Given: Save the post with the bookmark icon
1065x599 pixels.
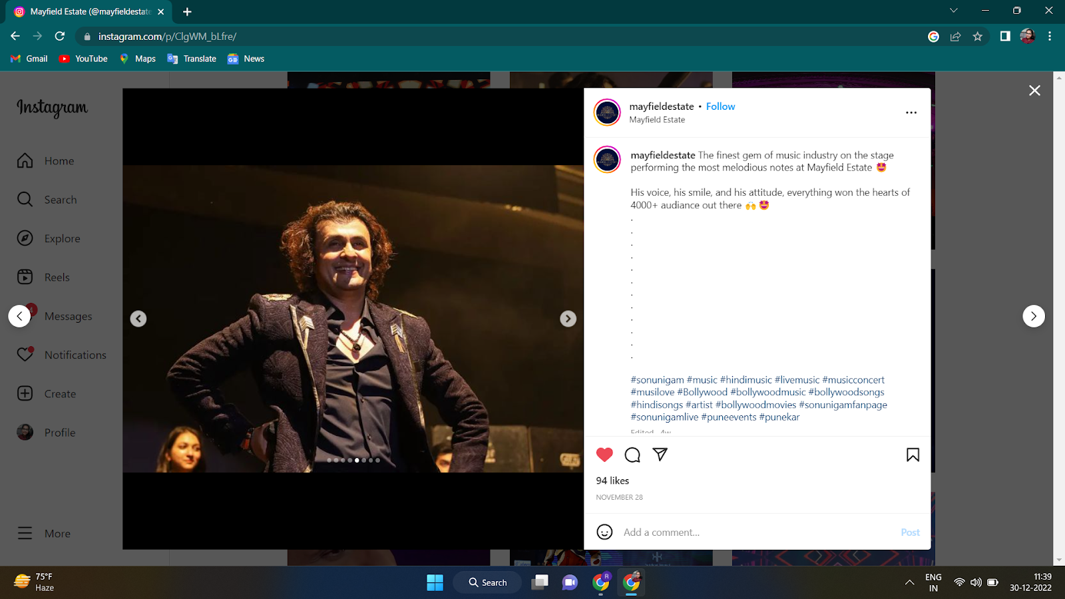Looking at the screenshot, I should 913,455.
